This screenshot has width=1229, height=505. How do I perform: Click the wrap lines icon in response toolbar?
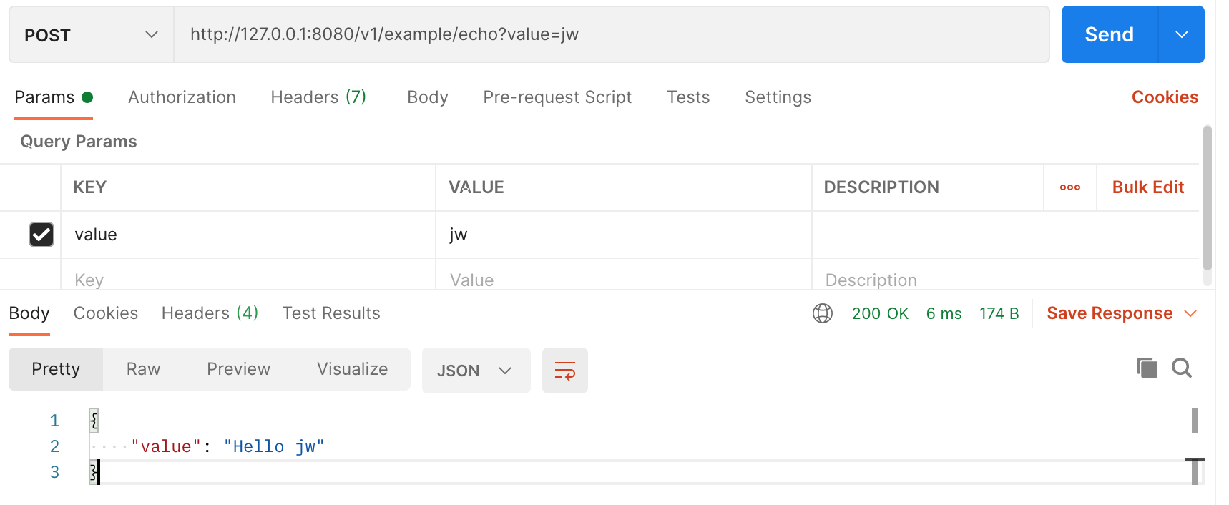pos(564,371)
